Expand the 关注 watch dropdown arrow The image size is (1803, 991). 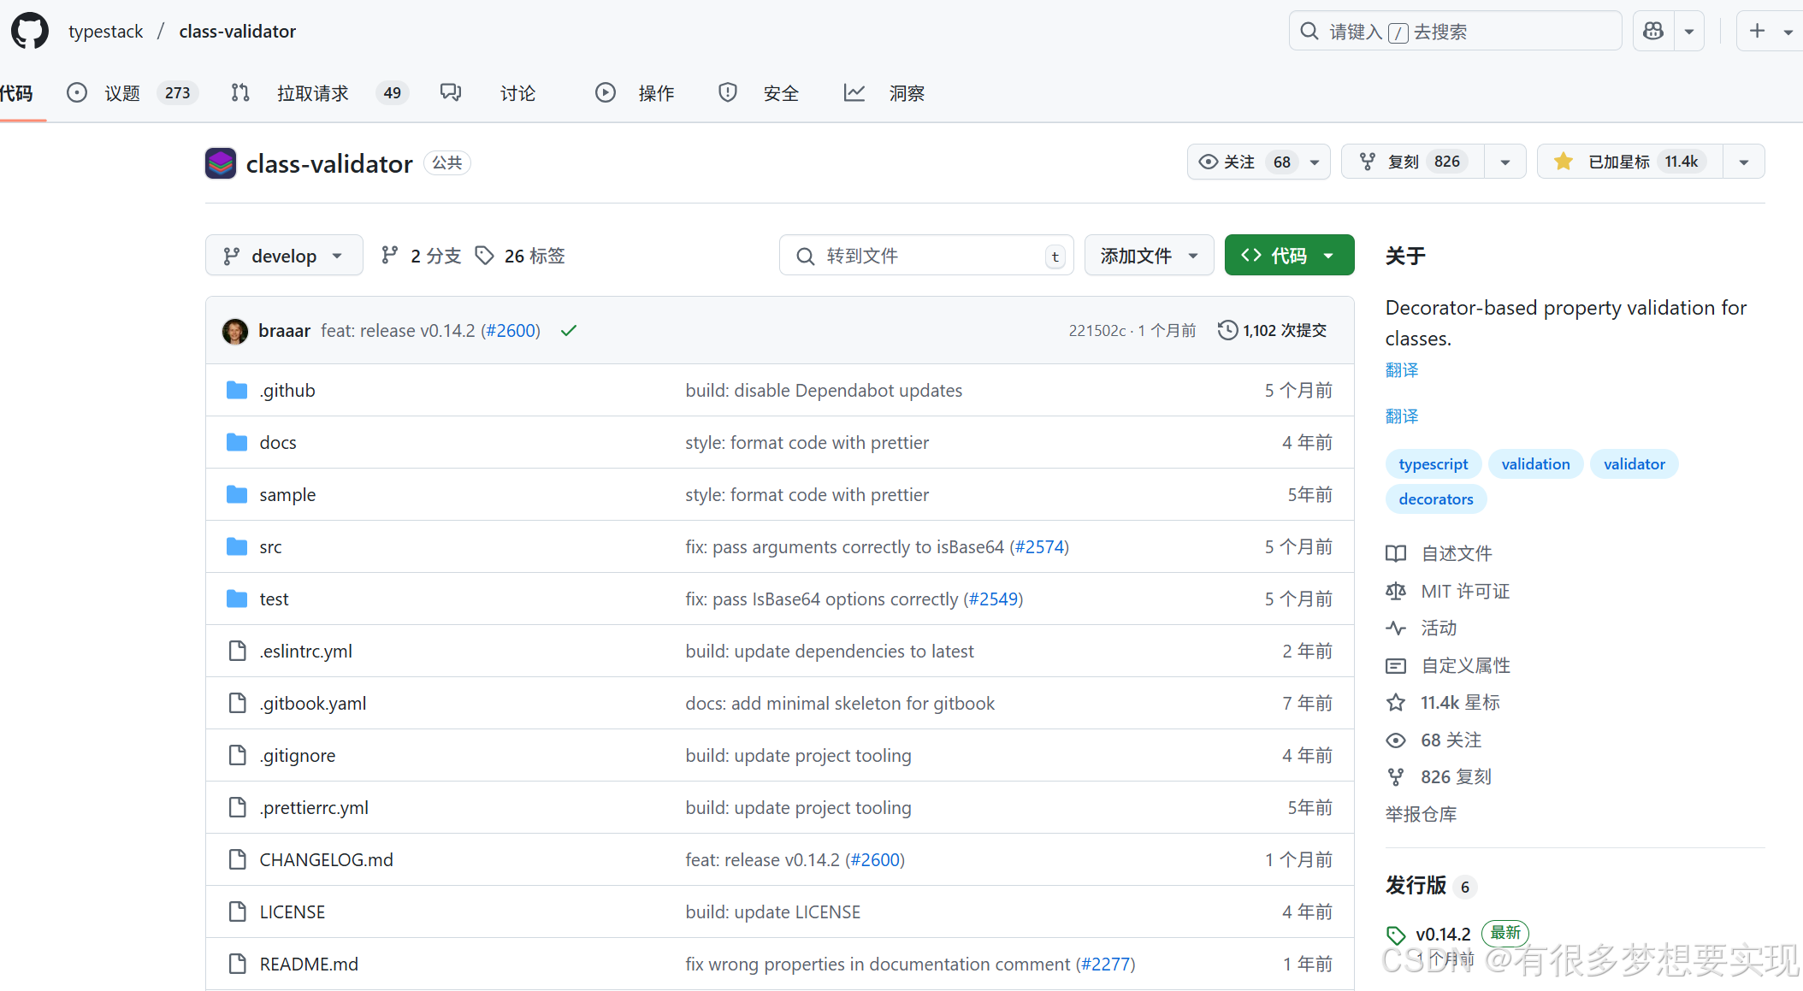[1315, 162]
